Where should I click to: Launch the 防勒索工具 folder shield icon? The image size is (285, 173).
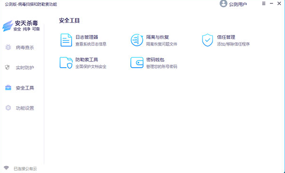[x=66, y=63]
